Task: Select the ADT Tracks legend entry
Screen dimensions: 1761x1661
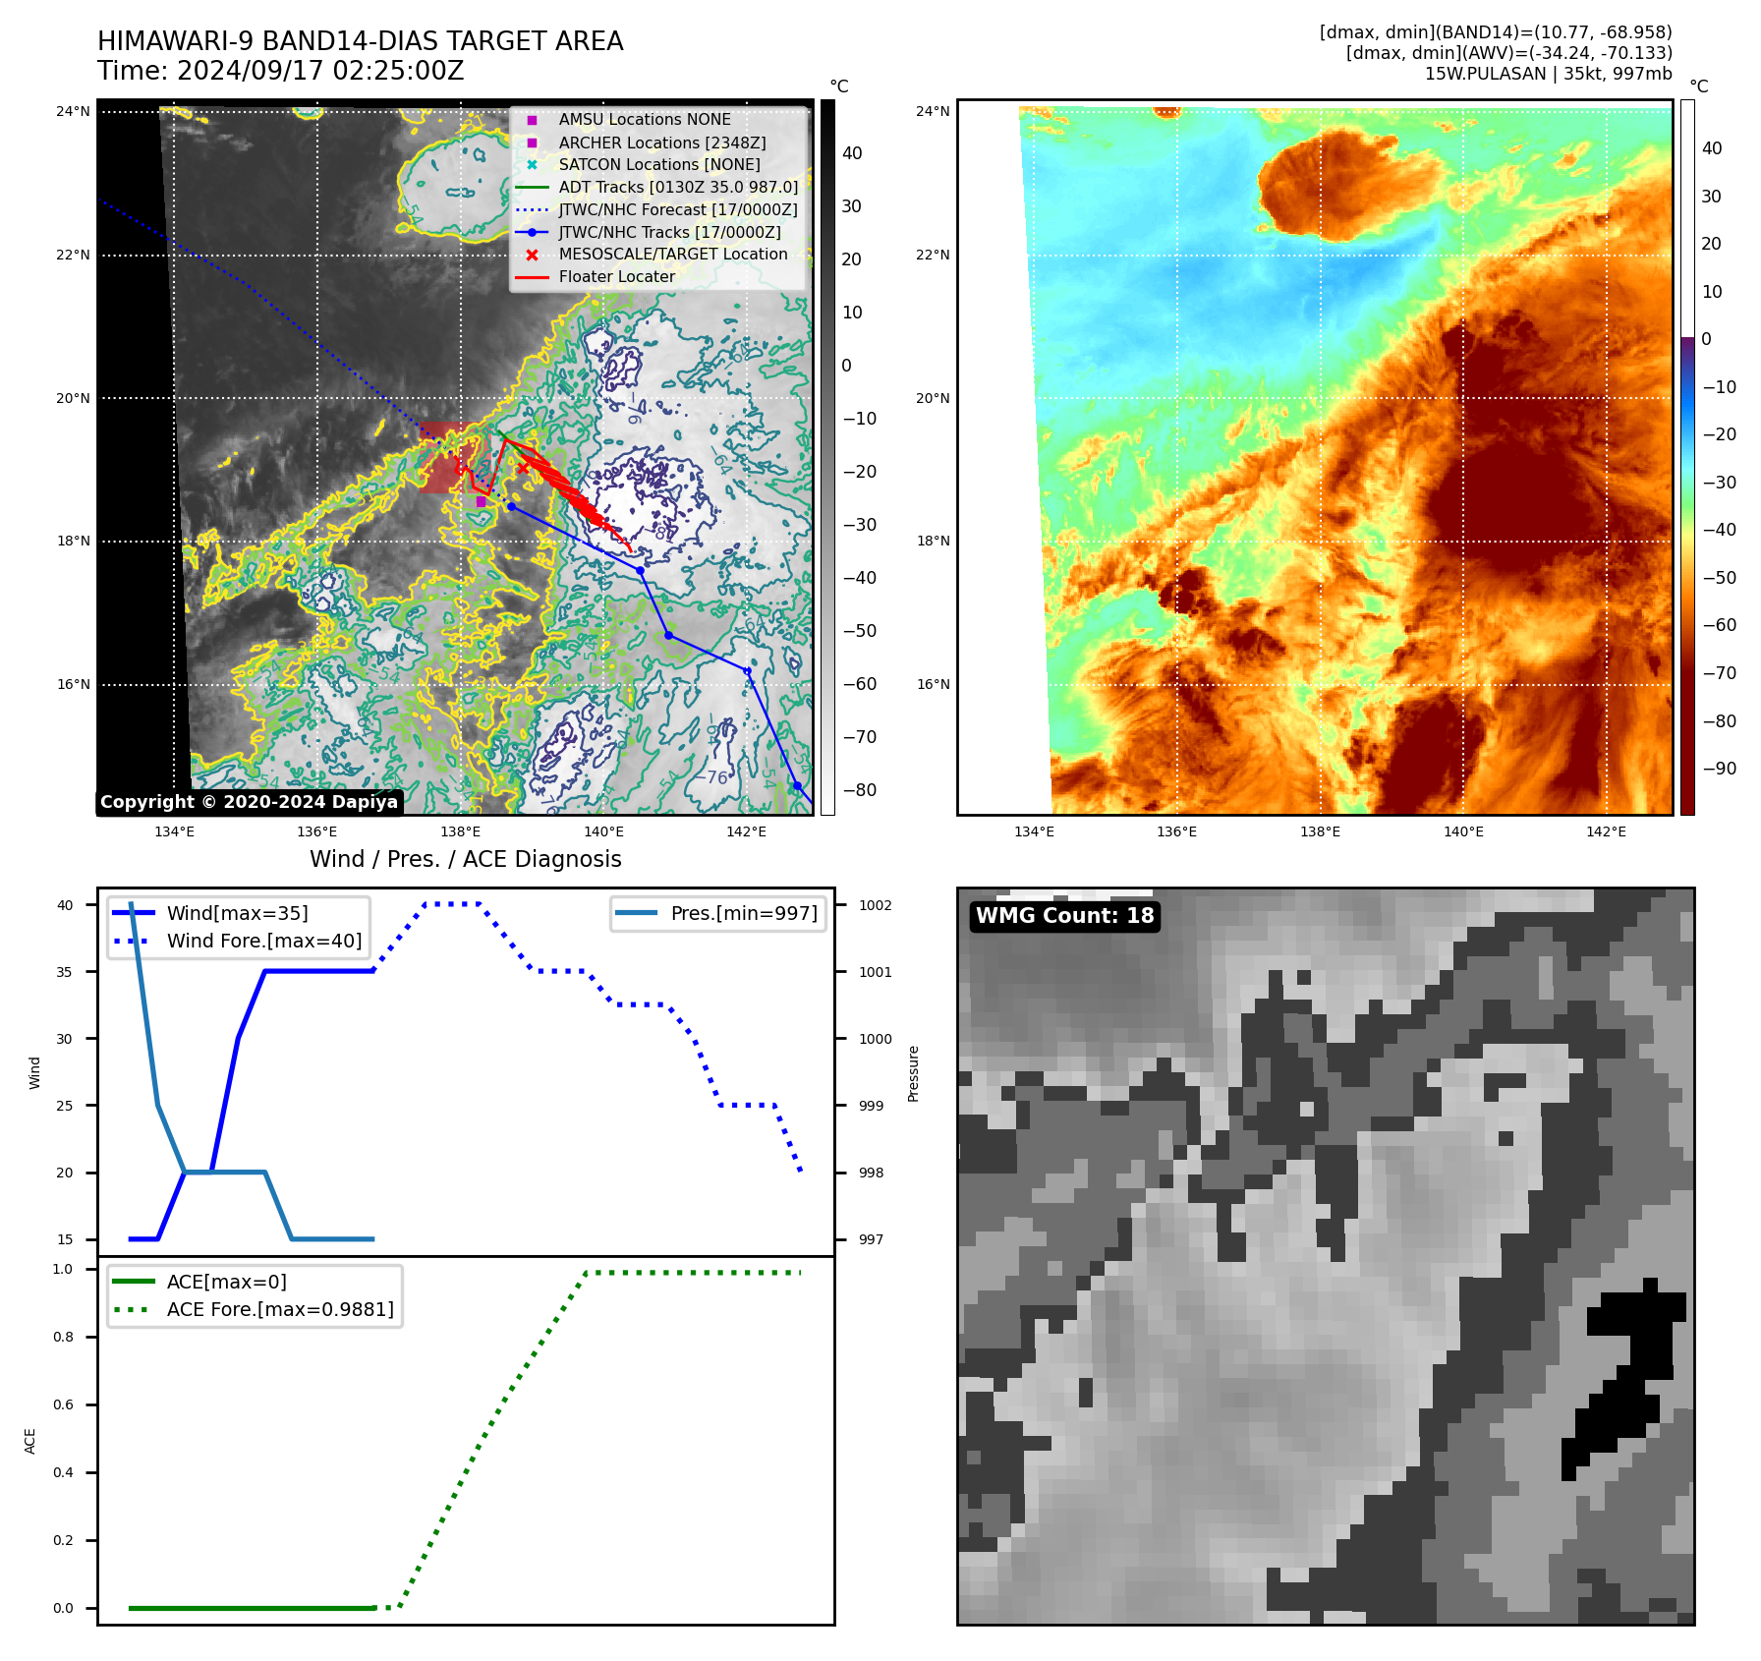Action: tap(677, 188)
